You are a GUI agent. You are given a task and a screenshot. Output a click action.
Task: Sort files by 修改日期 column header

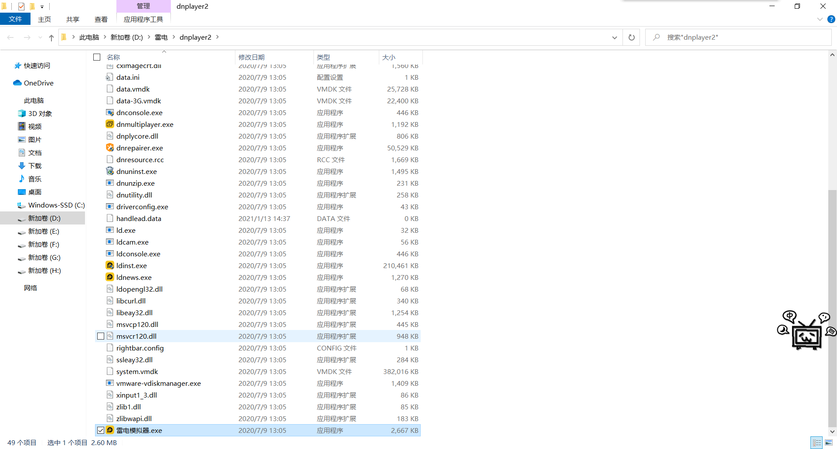tap(252, 57)
